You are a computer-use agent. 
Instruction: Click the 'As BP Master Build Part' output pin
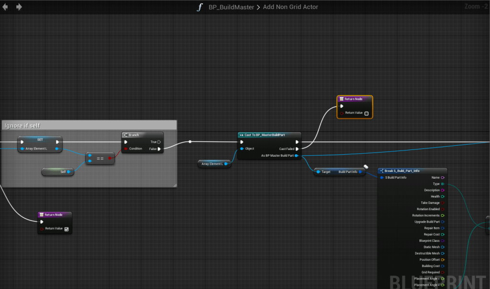pos(297,156)
